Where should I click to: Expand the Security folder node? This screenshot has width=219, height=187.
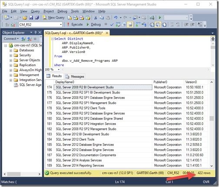(x=11, y=55)
